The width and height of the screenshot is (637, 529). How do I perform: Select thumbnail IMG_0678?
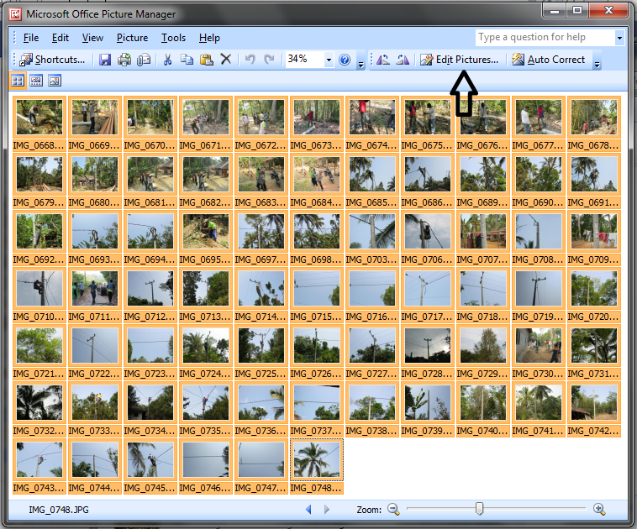click(594, 118)
